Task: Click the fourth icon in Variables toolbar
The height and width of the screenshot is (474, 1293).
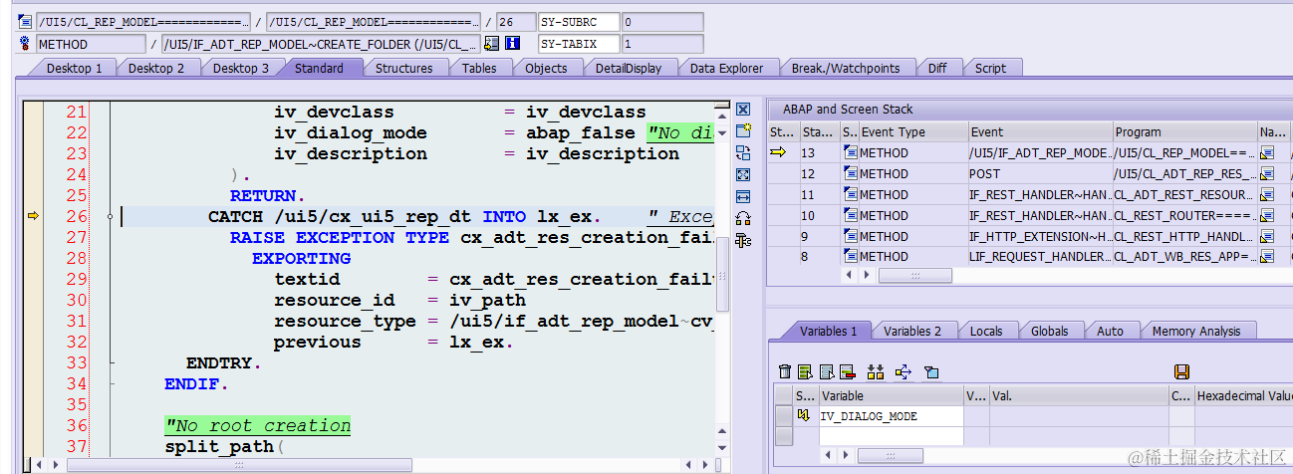Action: point(847,371)
